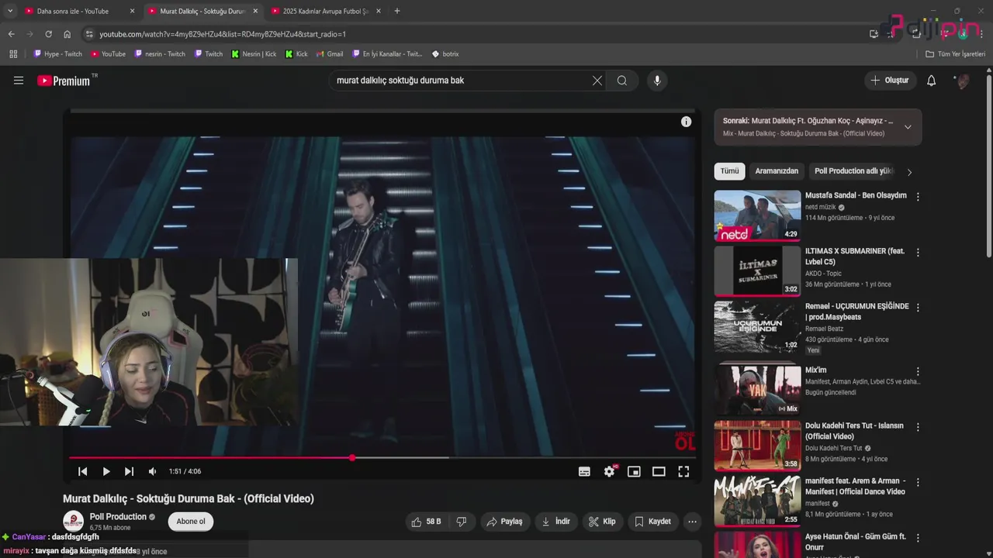Screen dimensions: 993x558
Task: Open options for Mustafa Sandal video
Action: pyautogui.click(x=918, y=197)
